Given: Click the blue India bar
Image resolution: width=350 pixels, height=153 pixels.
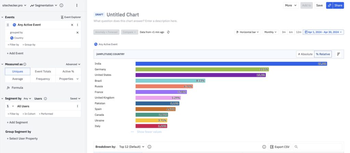Looking at the screenshot, I should (231, 64).
